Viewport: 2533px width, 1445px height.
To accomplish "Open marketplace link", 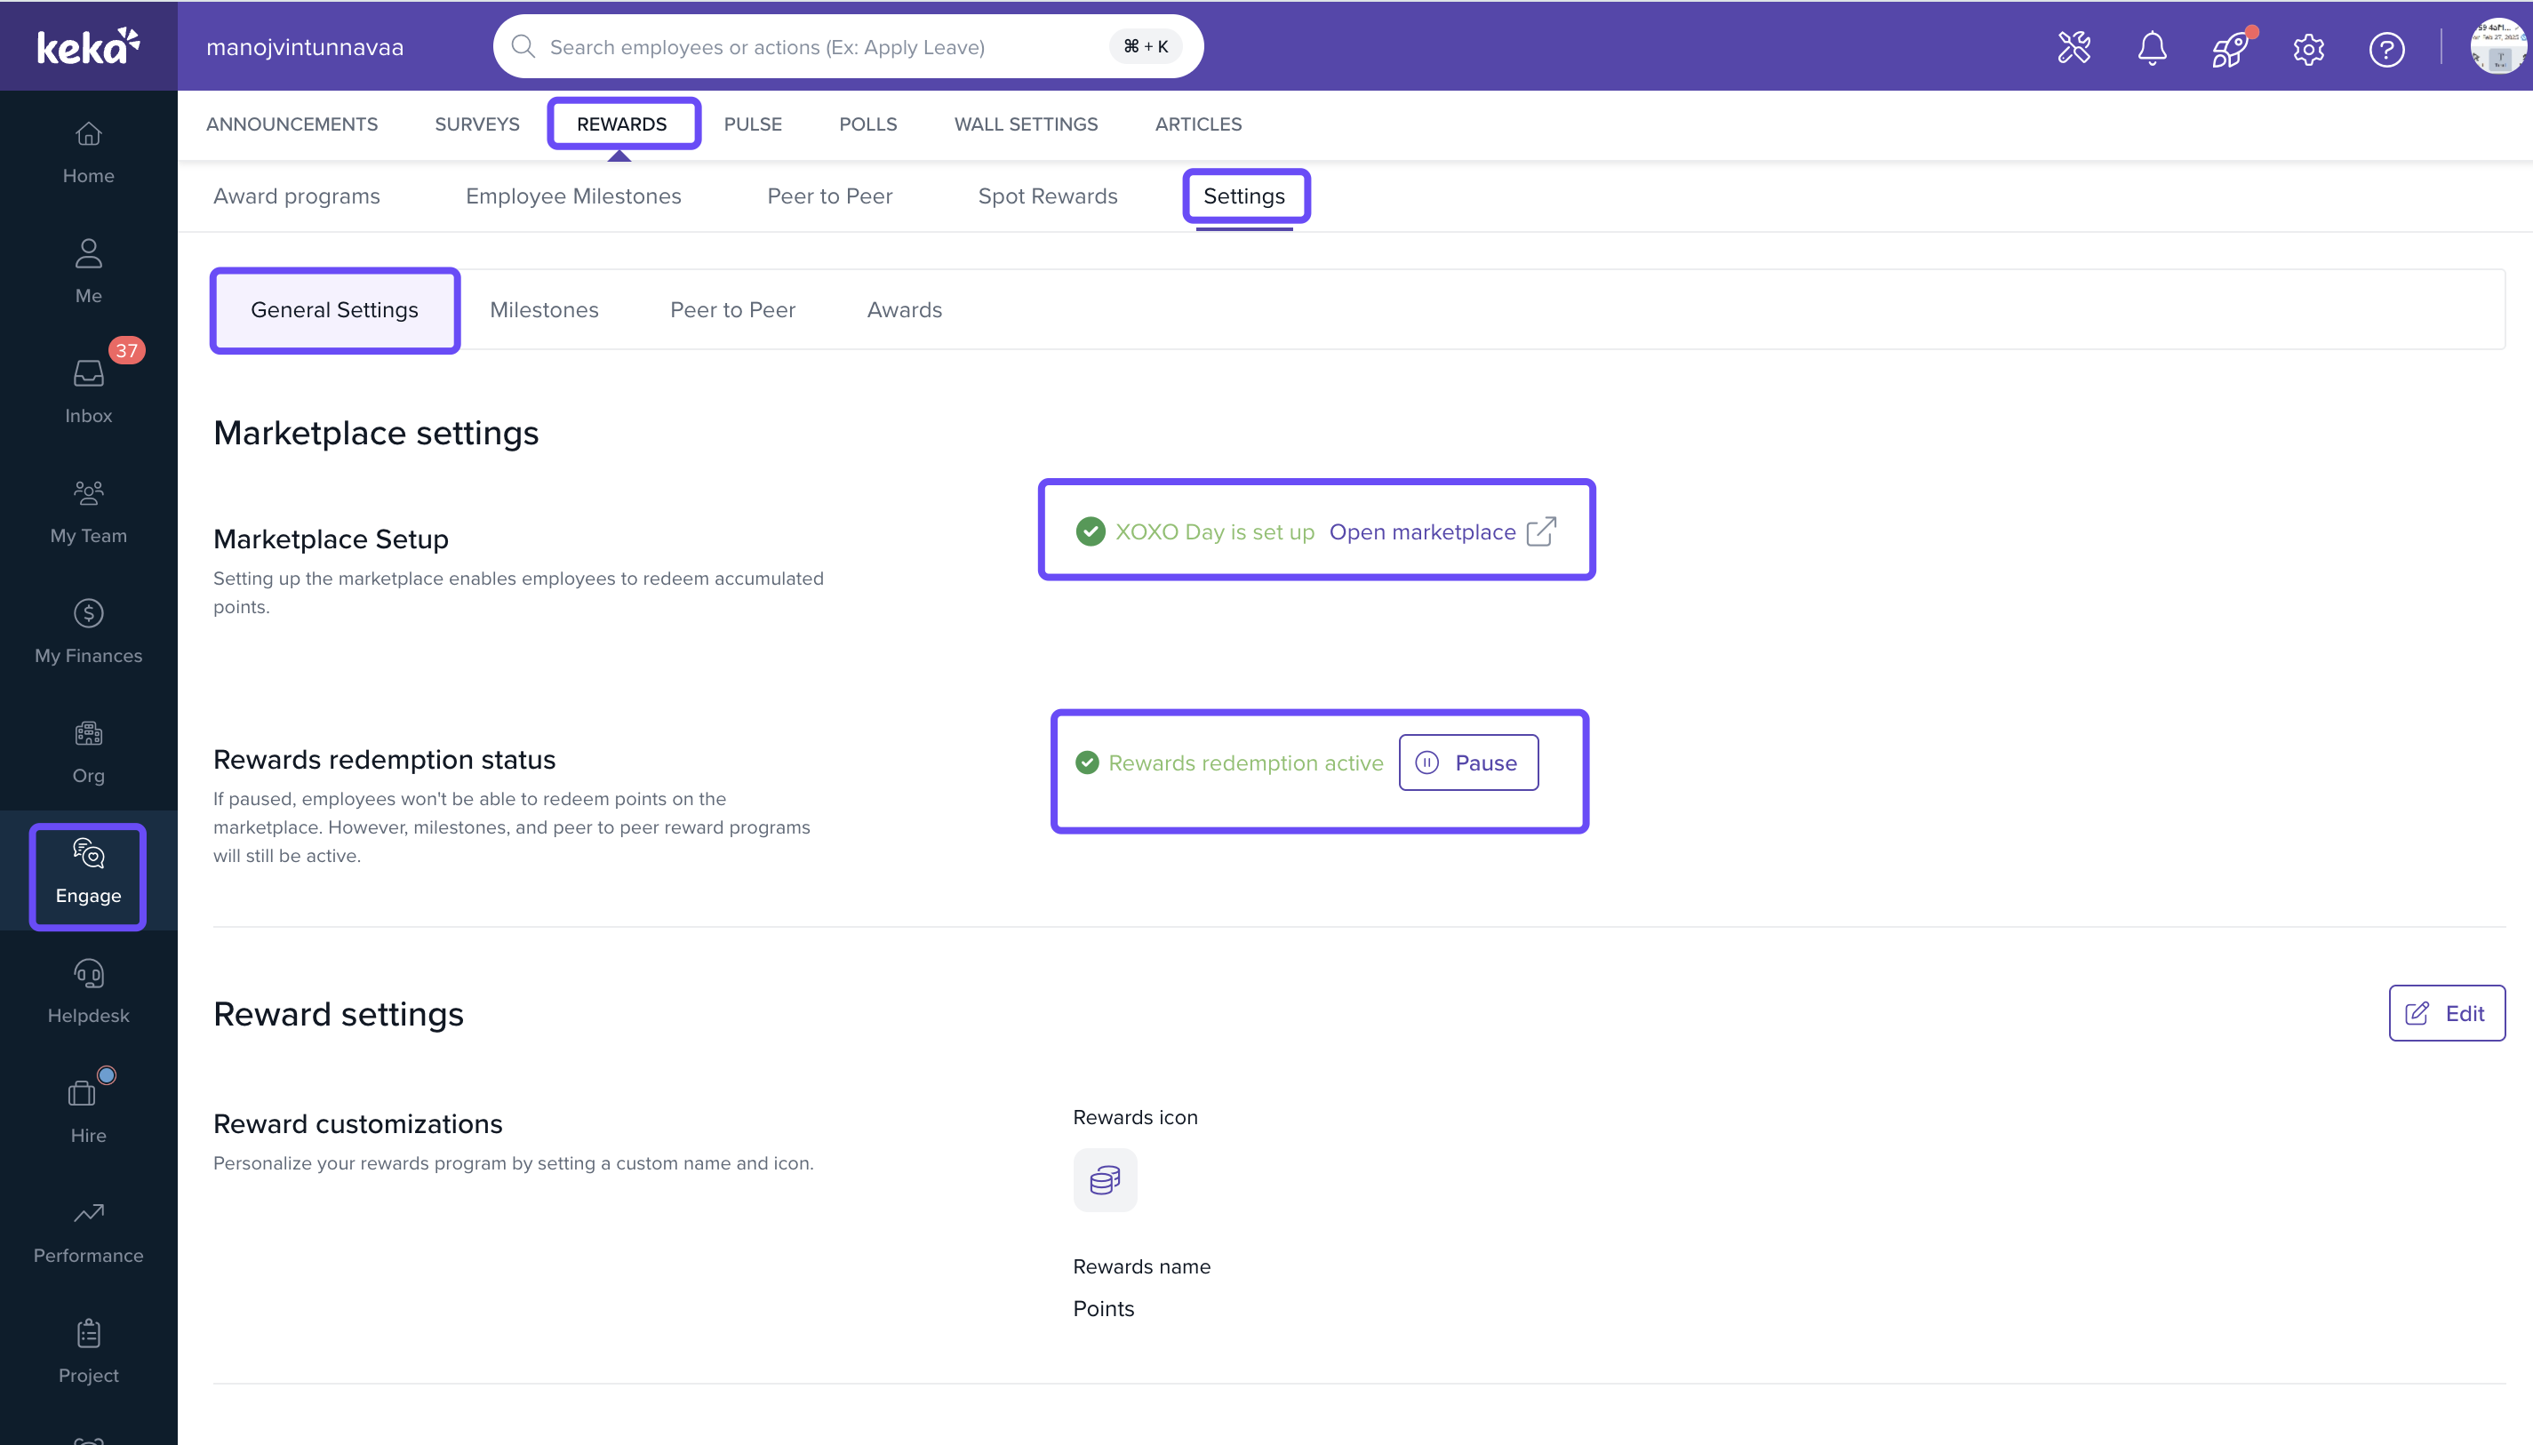I will click(x=1442, y=531).
